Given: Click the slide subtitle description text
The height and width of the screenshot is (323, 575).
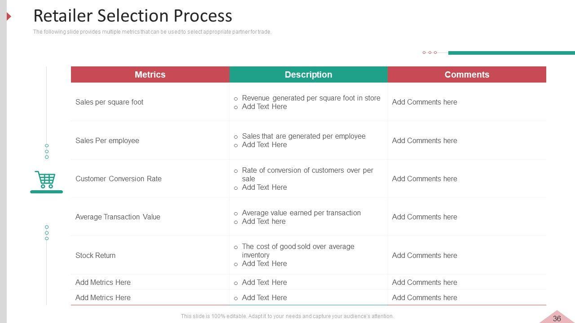Looking at the screenshot, I should [x=152, y=32].
